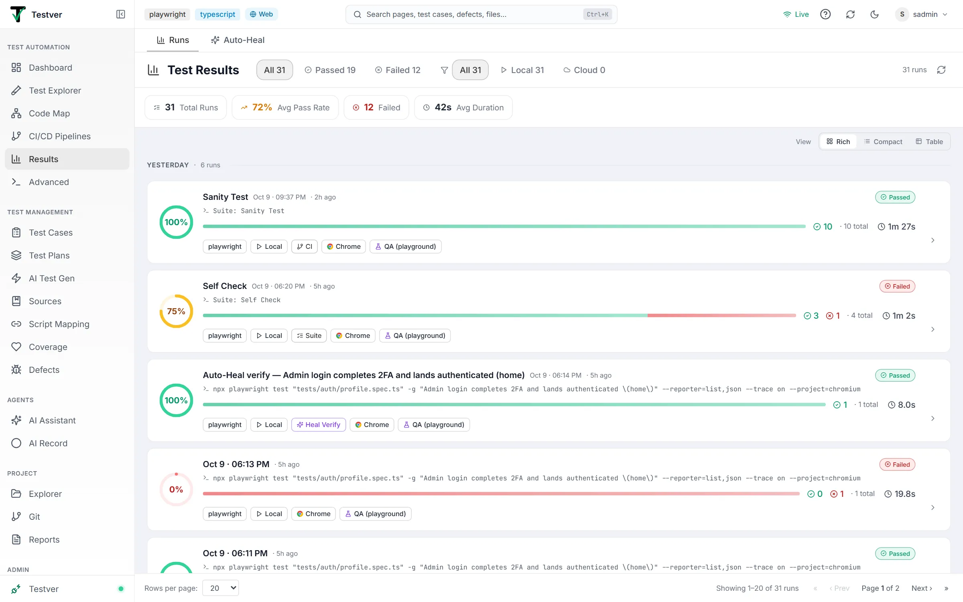Collapse the sidebar panel icon

(120, 14)
